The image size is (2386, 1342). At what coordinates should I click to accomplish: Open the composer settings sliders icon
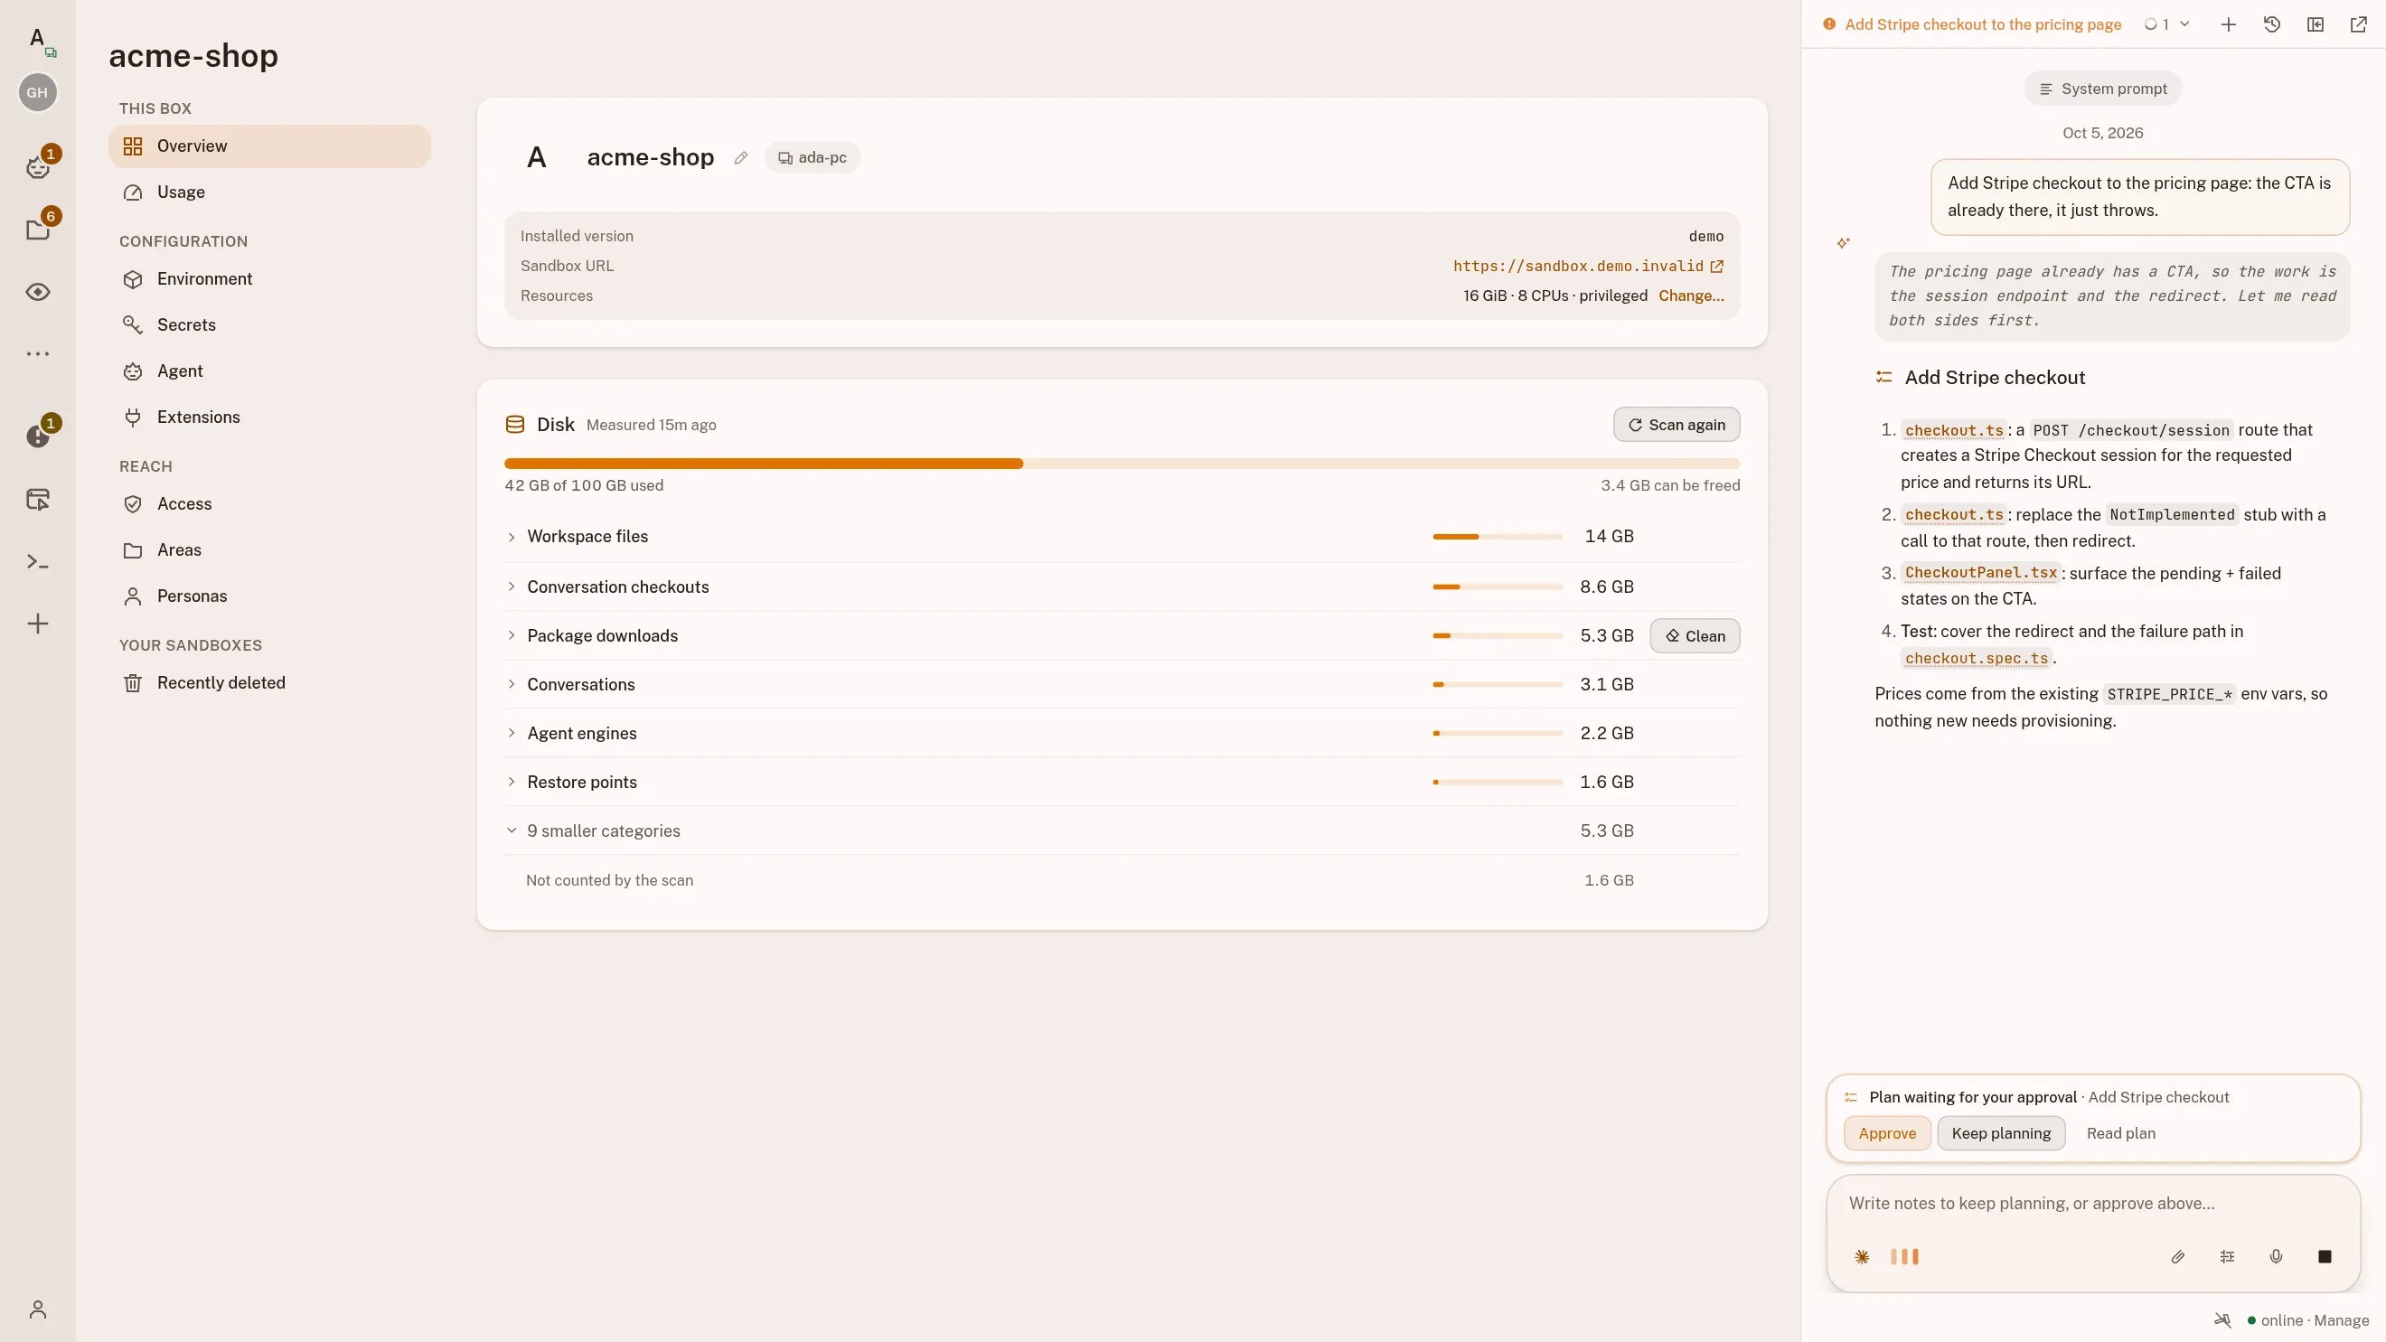(x=2227, y=1257)
